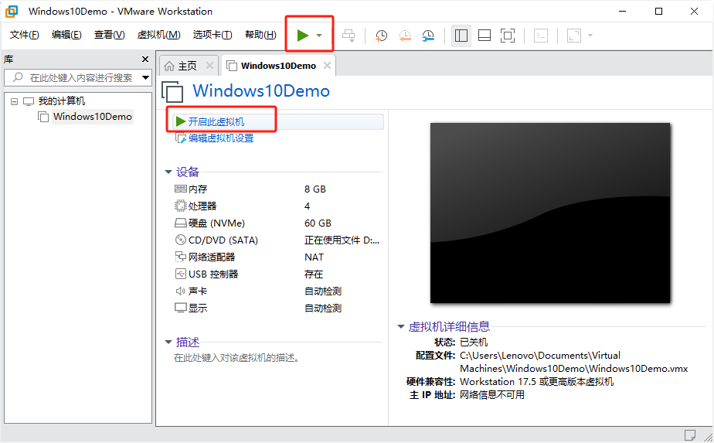This screenshot has height=443, width=714.
Task: Toggle the library sidebar view icon
Action: tap(461, 36)
